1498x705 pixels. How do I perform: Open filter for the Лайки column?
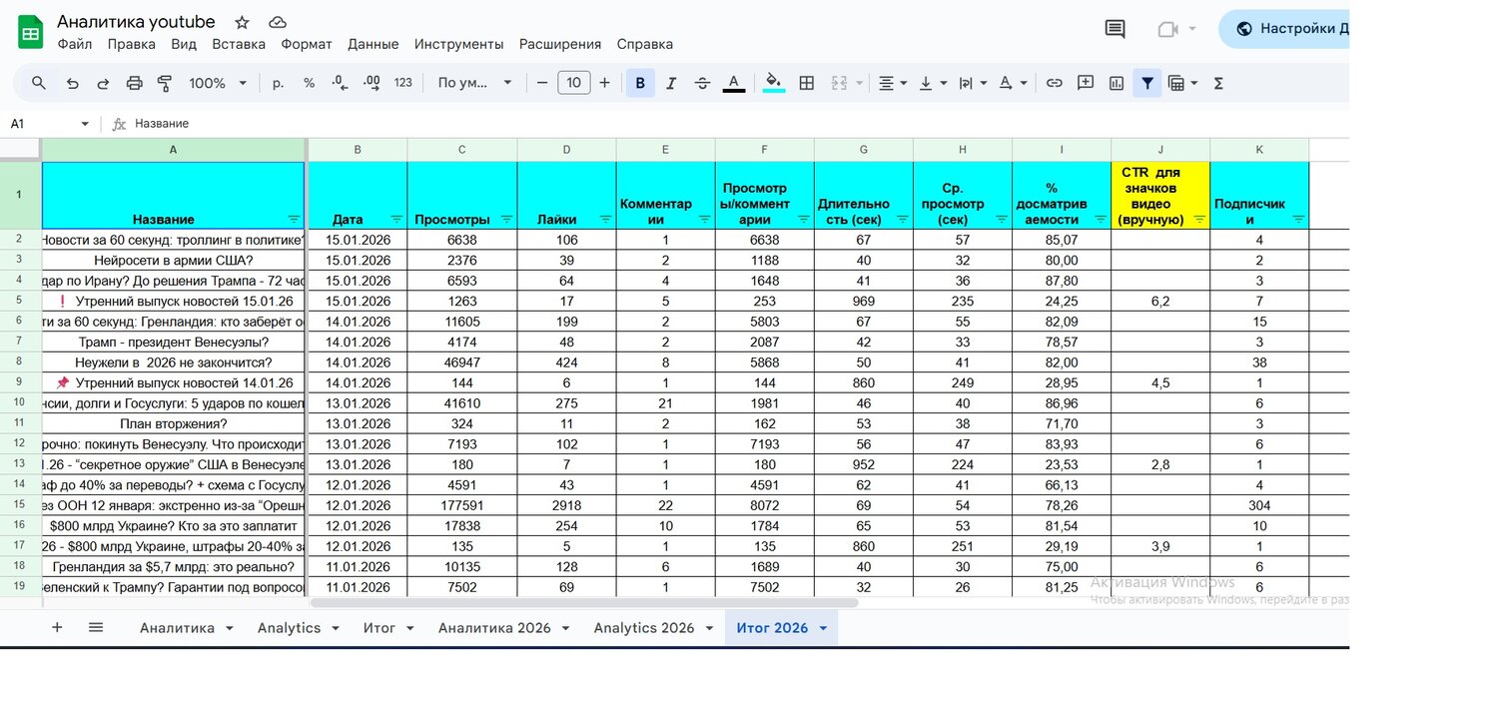tap(605, 219)
